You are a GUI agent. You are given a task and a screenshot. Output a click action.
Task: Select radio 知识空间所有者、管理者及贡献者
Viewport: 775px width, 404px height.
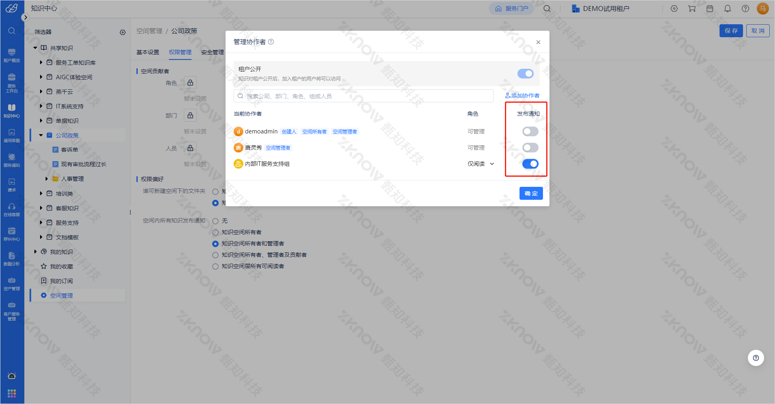click(x=215, y=255)
